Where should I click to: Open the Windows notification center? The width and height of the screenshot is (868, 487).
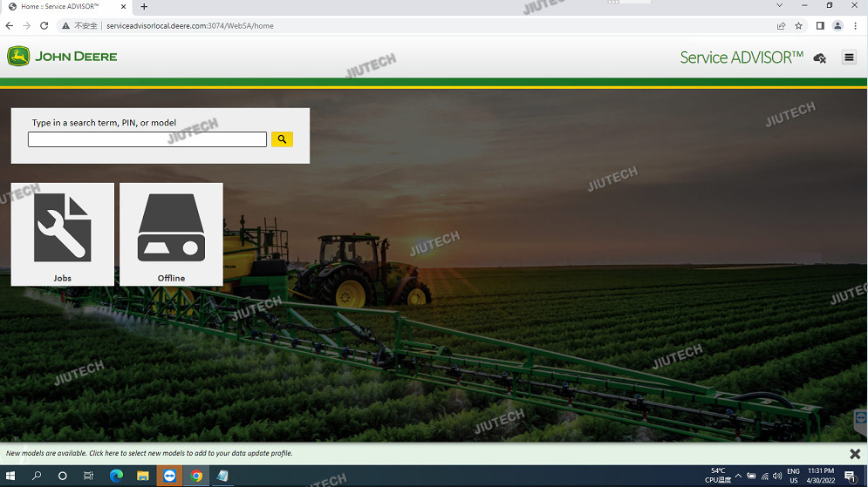[851, 476]
